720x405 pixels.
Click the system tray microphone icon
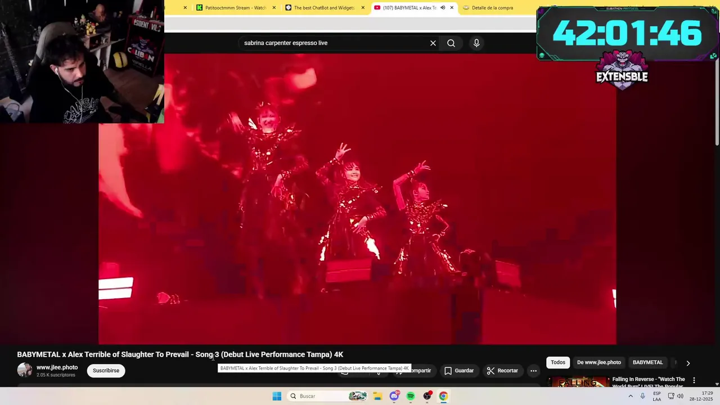(642, 396)
